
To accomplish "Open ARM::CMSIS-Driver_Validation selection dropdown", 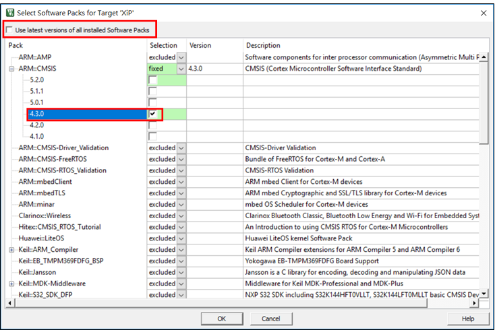I will click(x=181, y=148).
